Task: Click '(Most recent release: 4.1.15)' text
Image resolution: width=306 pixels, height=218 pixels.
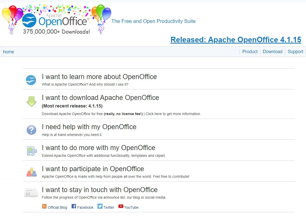Action: click(x=72, y=106)
